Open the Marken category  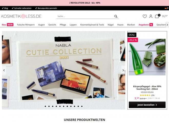pos(131,25)
